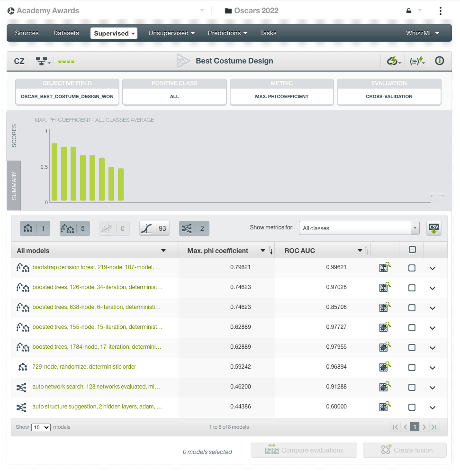Tick the select-all checkbox in table header
The width and height of the screenshot is (460, 471).
pos(412,250)
